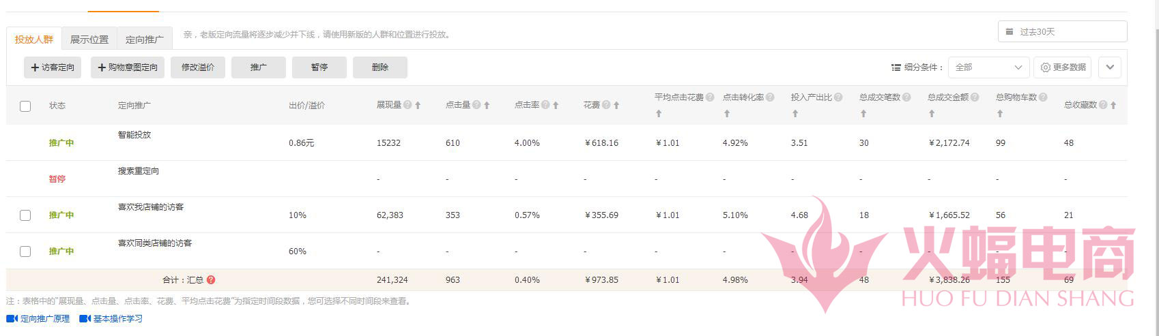The image size is (1159, 336).
Task: Open the 细分条件 全部 dropdown
Action: coord(988,67)
